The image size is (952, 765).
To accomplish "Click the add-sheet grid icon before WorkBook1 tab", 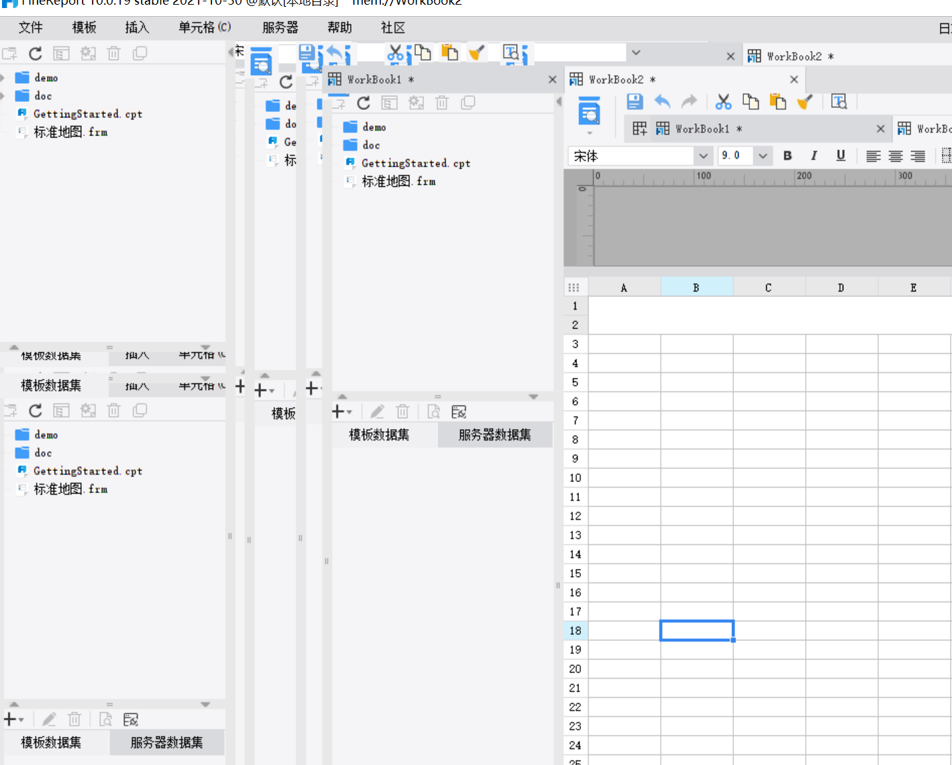I will coord(640,129).
